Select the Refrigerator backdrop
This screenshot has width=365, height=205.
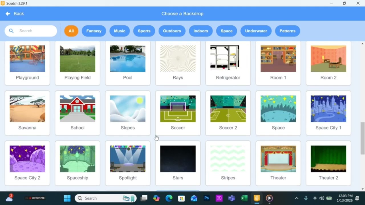[228, 63]
